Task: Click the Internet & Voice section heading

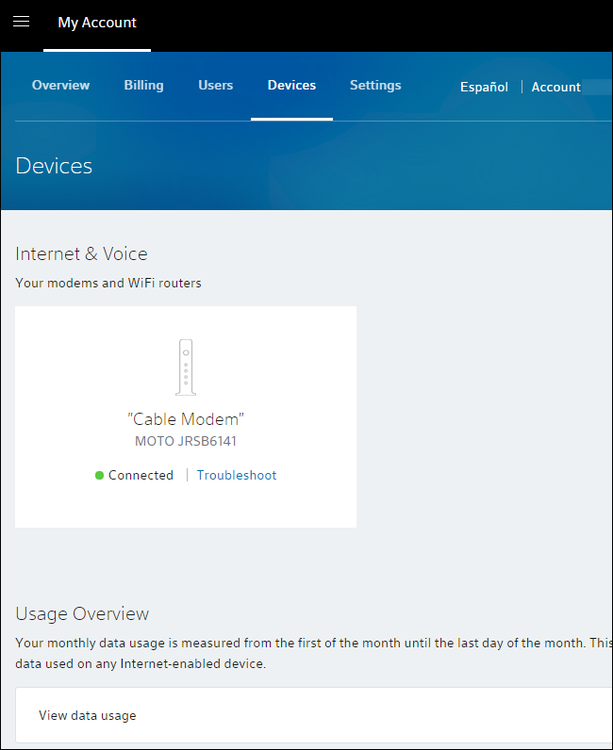Action: click(81, 253)
